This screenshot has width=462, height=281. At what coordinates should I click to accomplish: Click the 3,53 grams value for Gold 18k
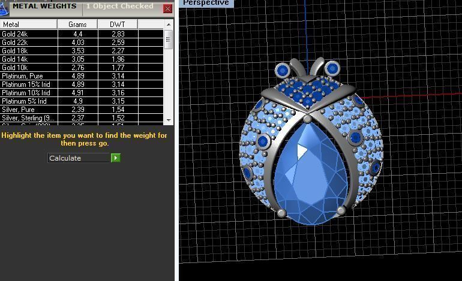pyautogui.click(x=78, y=50)
